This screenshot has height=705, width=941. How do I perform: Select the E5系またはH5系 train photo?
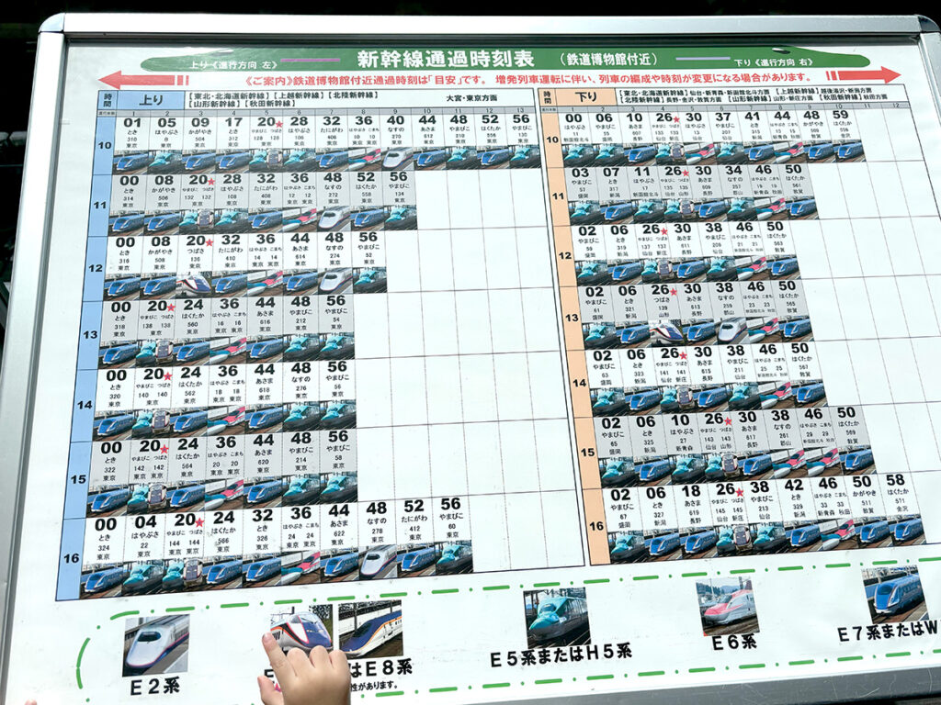558,617
